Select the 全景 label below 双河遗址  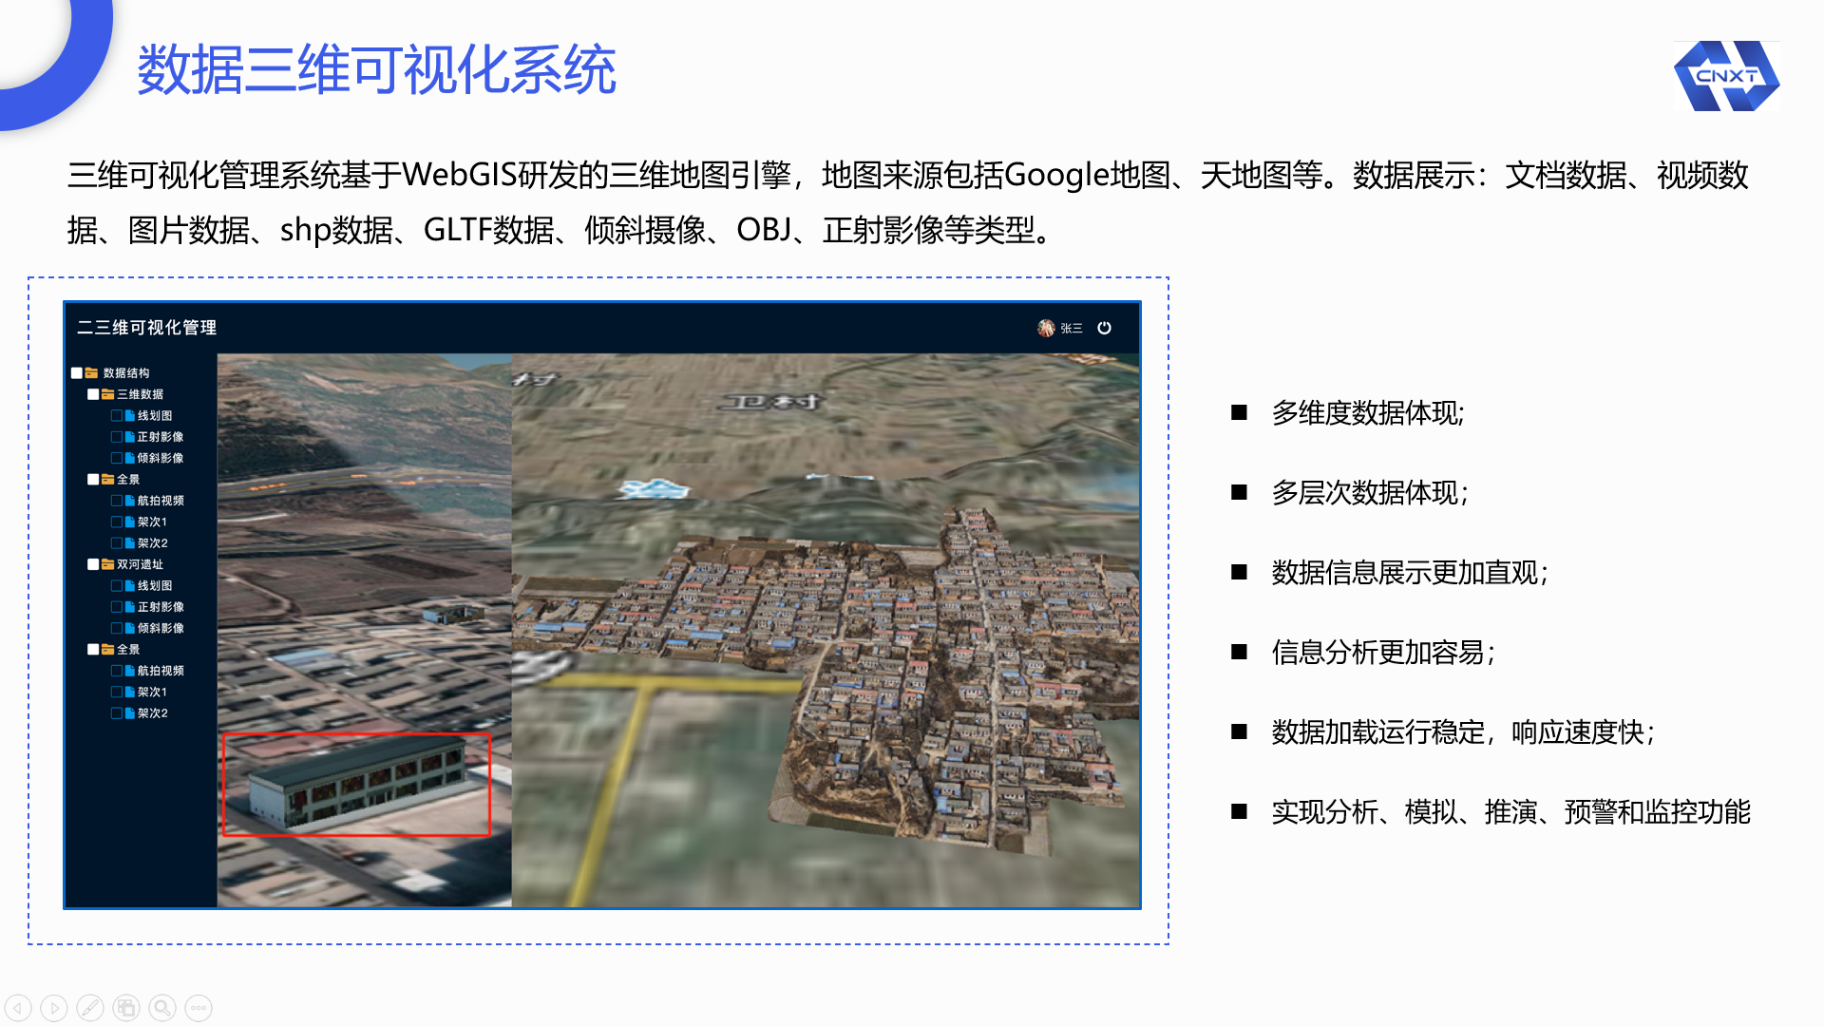[x=128, y=650]
